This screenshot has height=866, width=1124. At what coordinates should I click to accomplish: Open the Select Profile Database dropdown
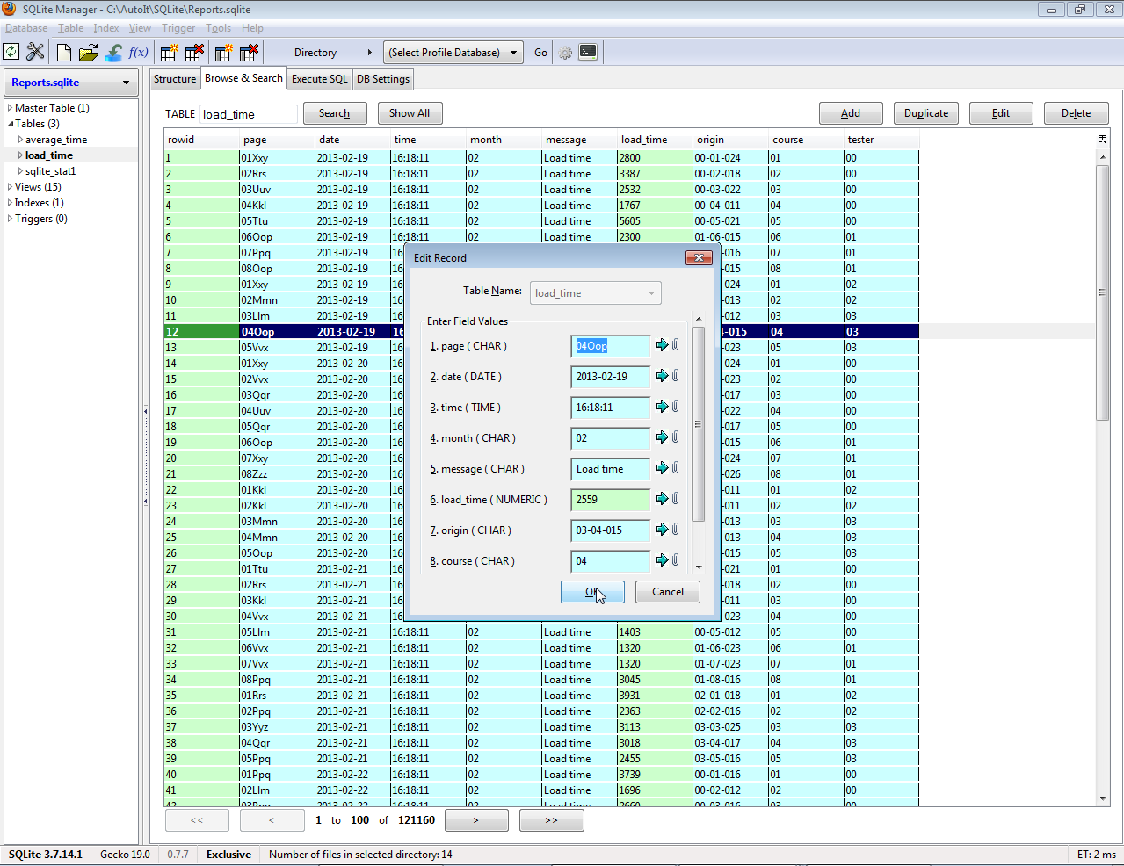453,53
